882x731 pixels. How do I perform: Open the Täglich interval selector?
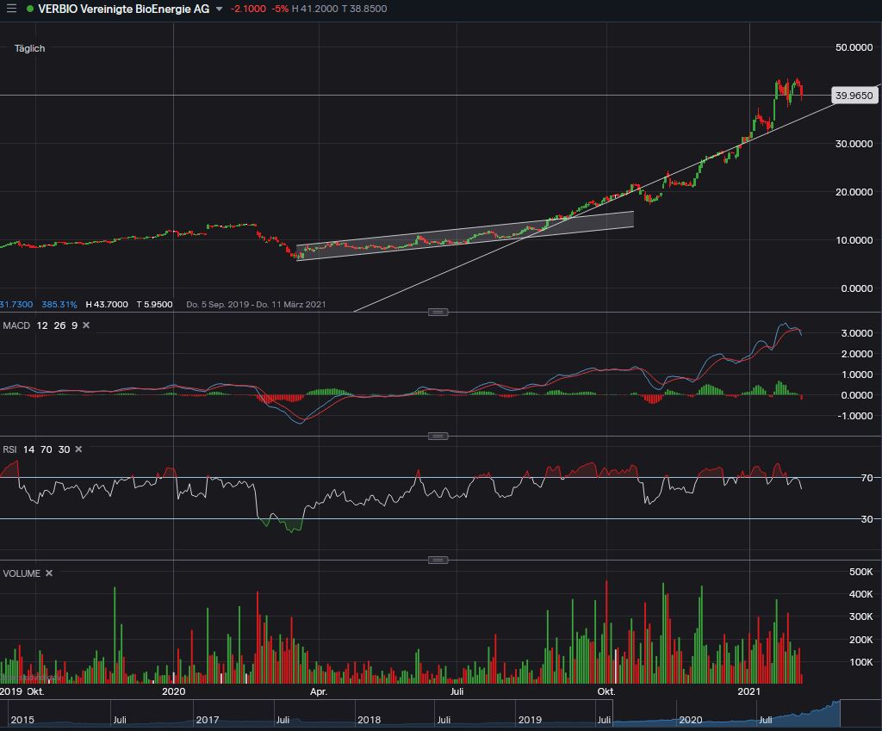pyautogui.click(x=29, y=48)
